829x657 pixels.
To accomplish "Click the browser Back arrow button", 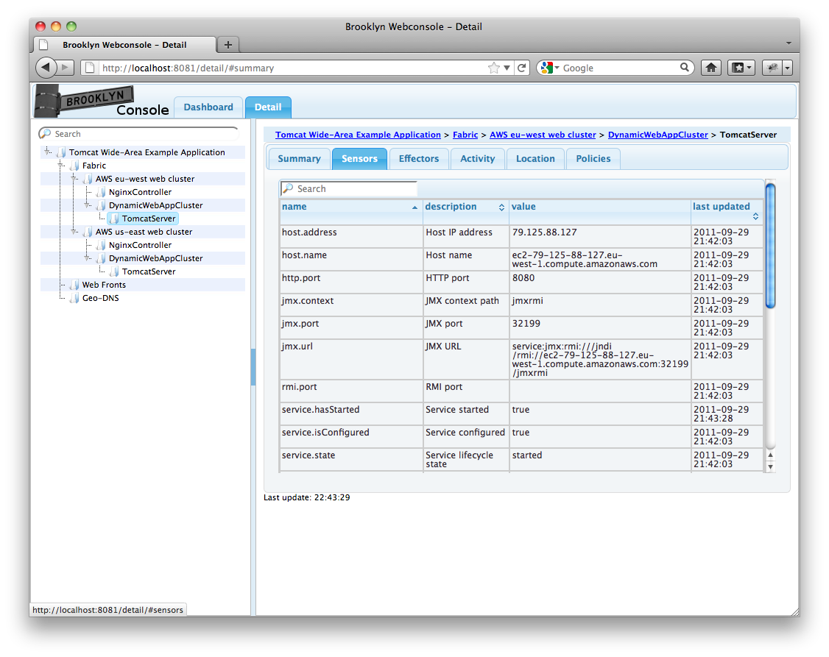I will tap(46, 68).
